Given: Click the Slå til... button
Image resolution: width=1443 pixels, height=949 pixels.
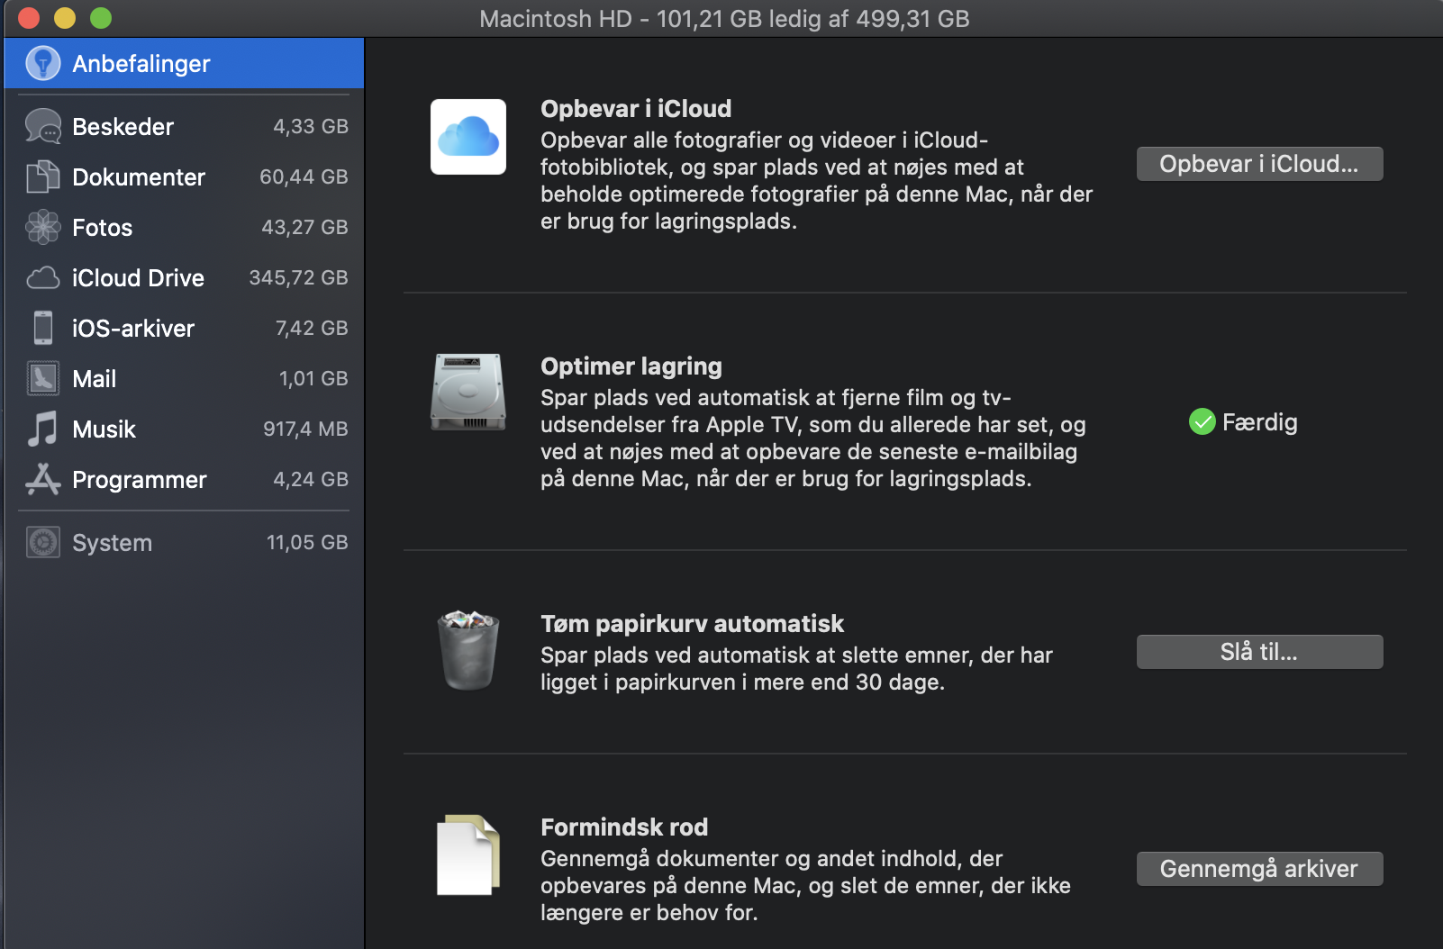Looking at the screenshot, I should [x=1259, y=652].
